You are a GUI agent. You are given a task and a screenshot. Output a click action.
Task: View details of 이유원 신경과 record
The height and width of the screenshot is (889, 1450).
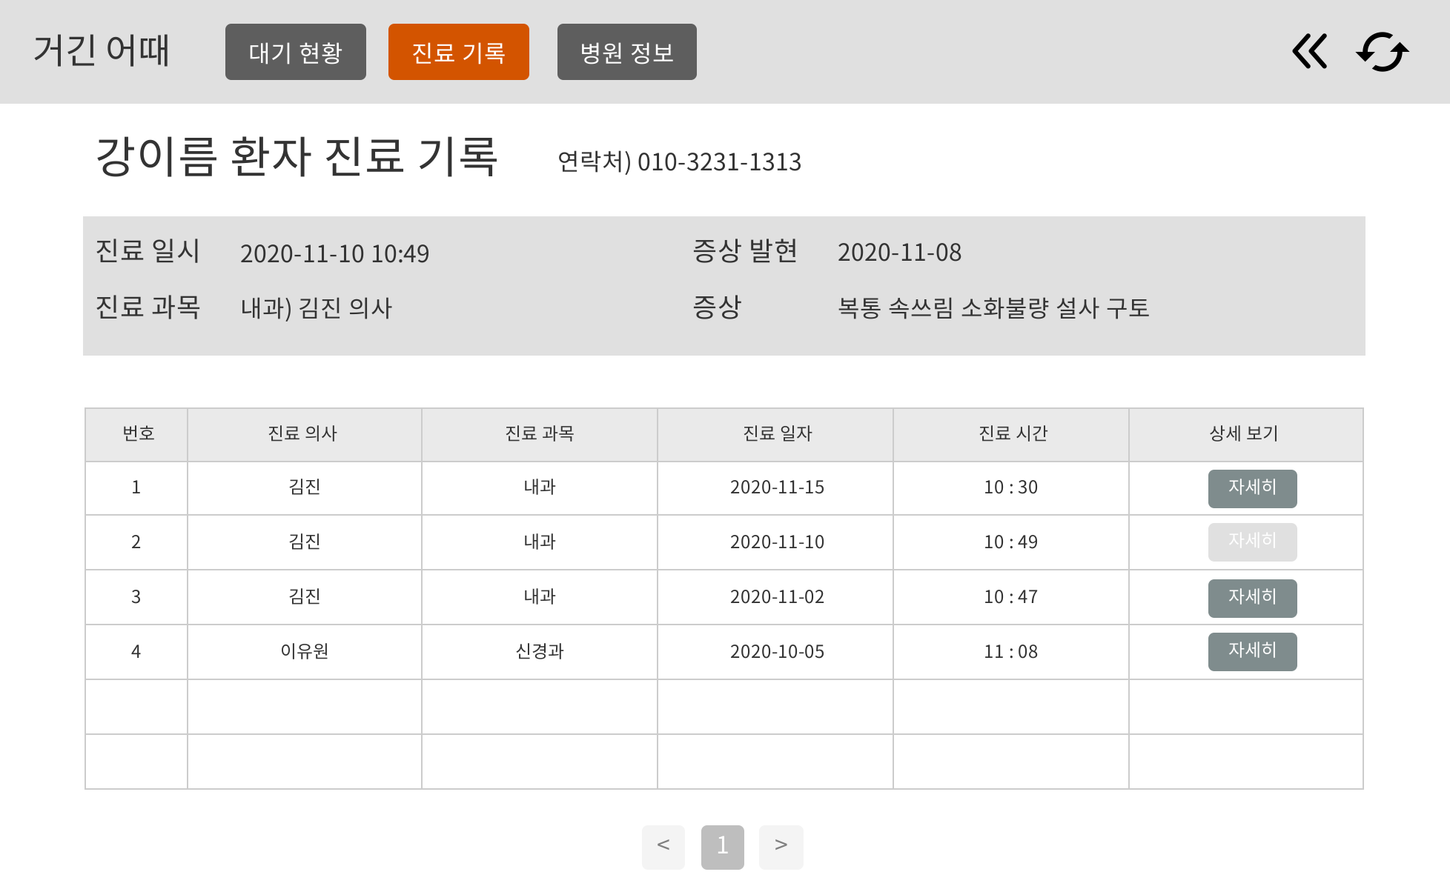1252,651
